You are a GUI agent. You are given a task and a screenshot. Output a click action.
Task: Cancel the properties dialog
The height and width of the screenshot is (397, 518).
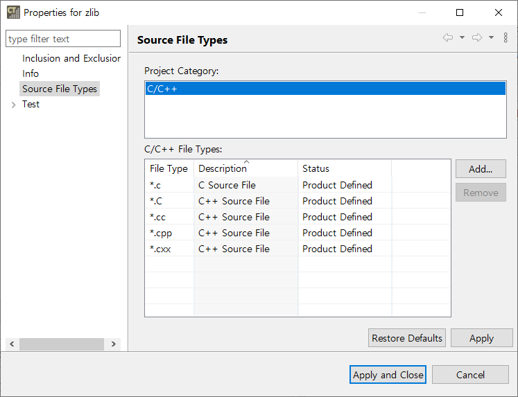[x=470, y=375]
